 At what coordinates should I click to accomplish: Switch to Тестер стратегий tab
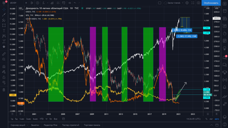[71, 125]
